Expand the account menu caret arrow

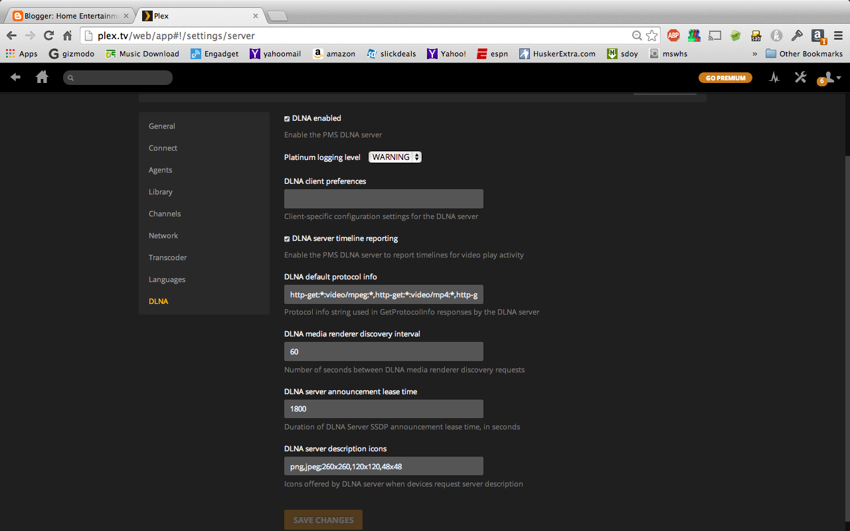click(x=839, y=79)
